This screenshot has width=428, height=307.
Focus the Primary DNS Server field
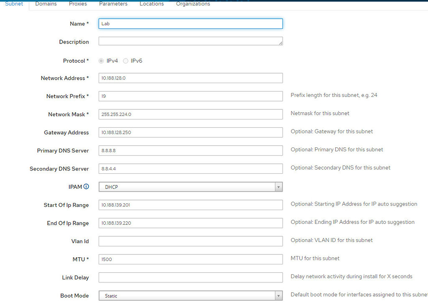pyautogui.click(x=190, y=150)
